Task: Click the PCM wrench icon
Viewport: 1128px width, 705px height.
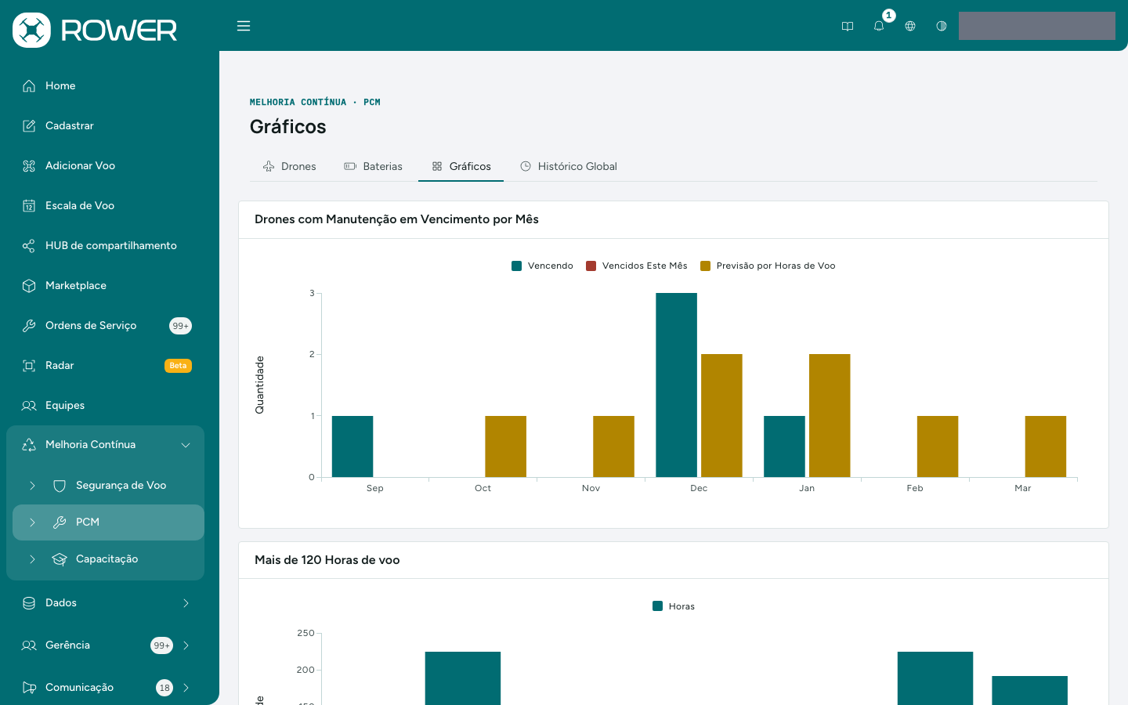Action: pyautogui.click(x=60, y=522)
